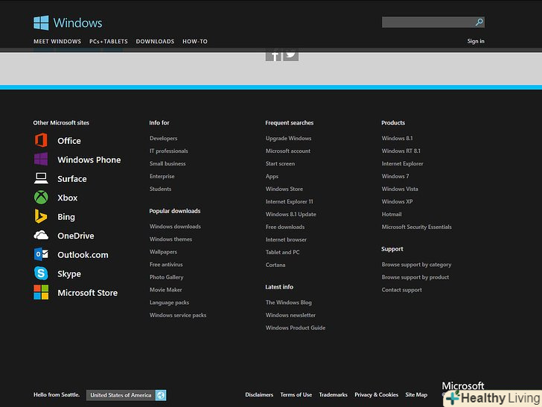Click the Windows logo icon in header
Viewport: 542px width, 407px height.
pyautogui.click(x=41, y=23)
